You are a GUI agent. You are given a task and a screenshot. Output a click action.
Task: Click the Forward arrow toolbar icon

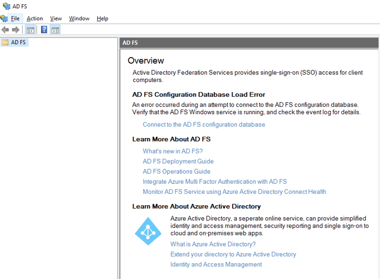(x=16, y=30)
